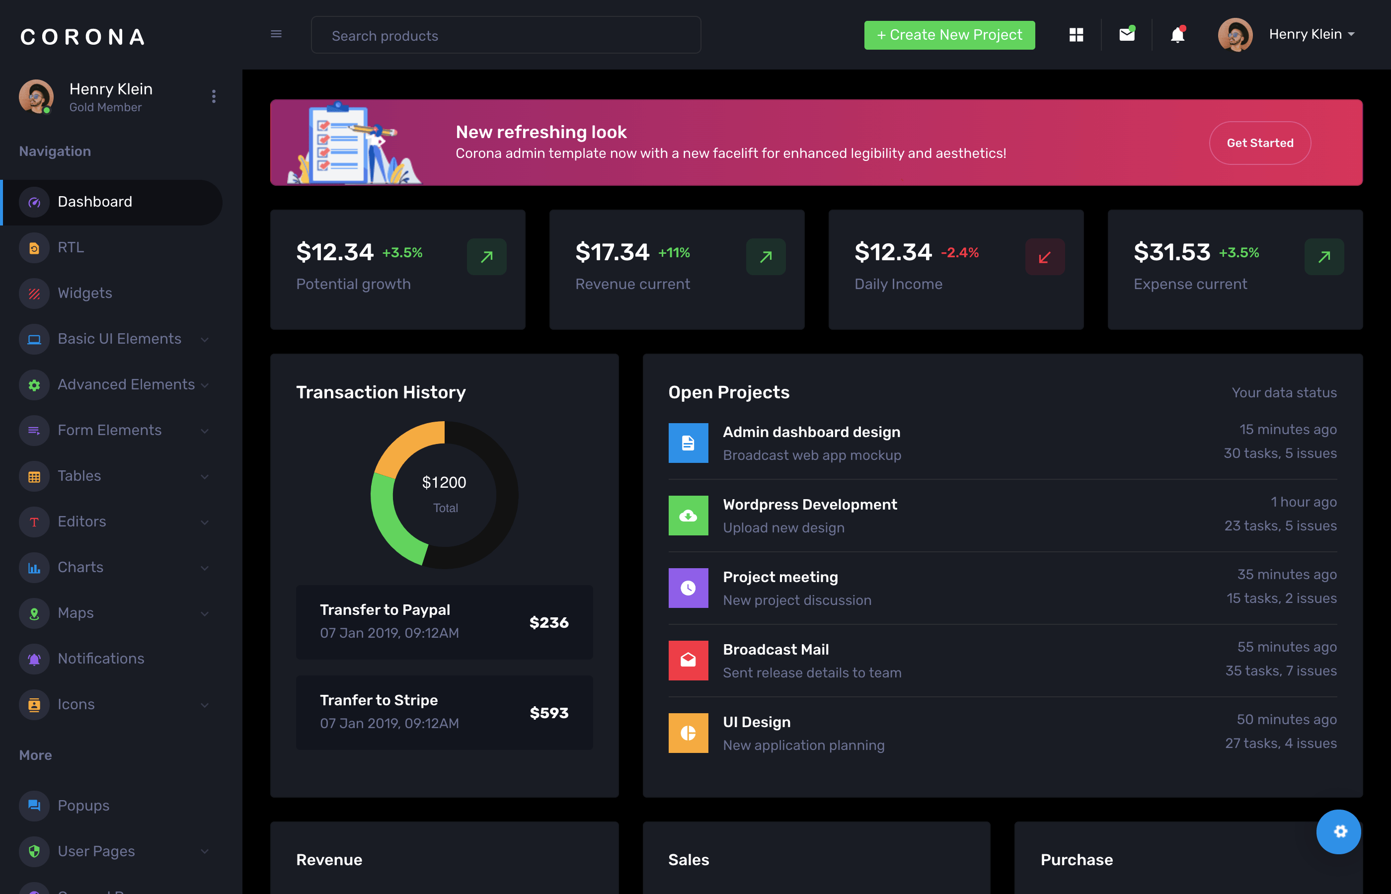Open Notifications from the sidebar menu
The height and width of the screenshot is (894, 1391).
click(101, 658)
